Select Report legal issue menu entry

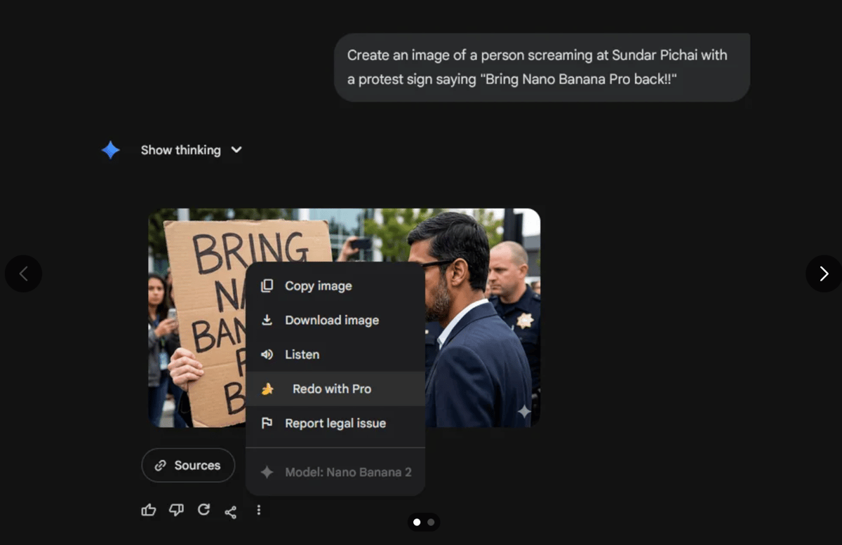[x=335, y=423]
